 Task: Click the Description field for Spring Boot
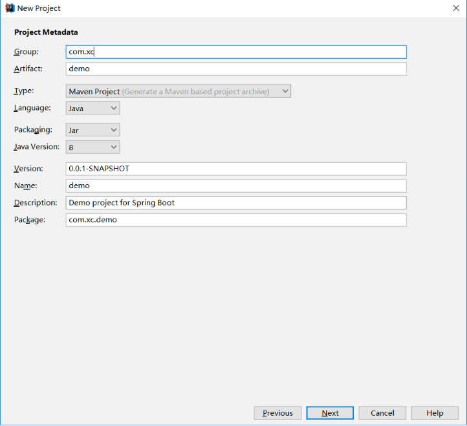tap(236, 203)
